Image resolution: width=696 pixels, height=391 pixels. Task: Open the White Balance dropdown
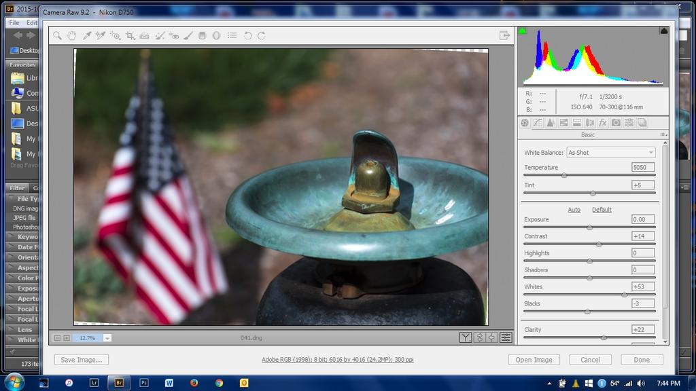point(610,153)
